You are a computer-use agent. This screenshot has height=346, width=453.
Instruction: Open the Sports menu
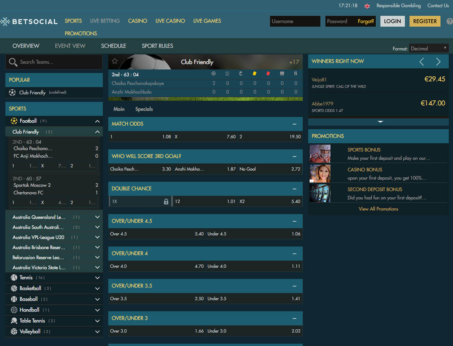73,21
